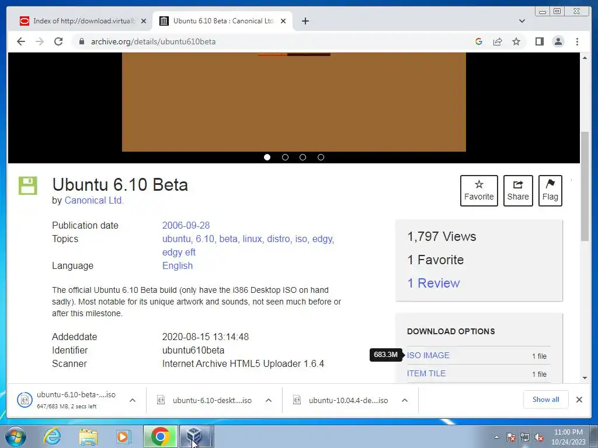This screenshot has height=448, width=598.
Task: Click the 2006-09-28 publication date link
Action: click(x=186, y=226)
